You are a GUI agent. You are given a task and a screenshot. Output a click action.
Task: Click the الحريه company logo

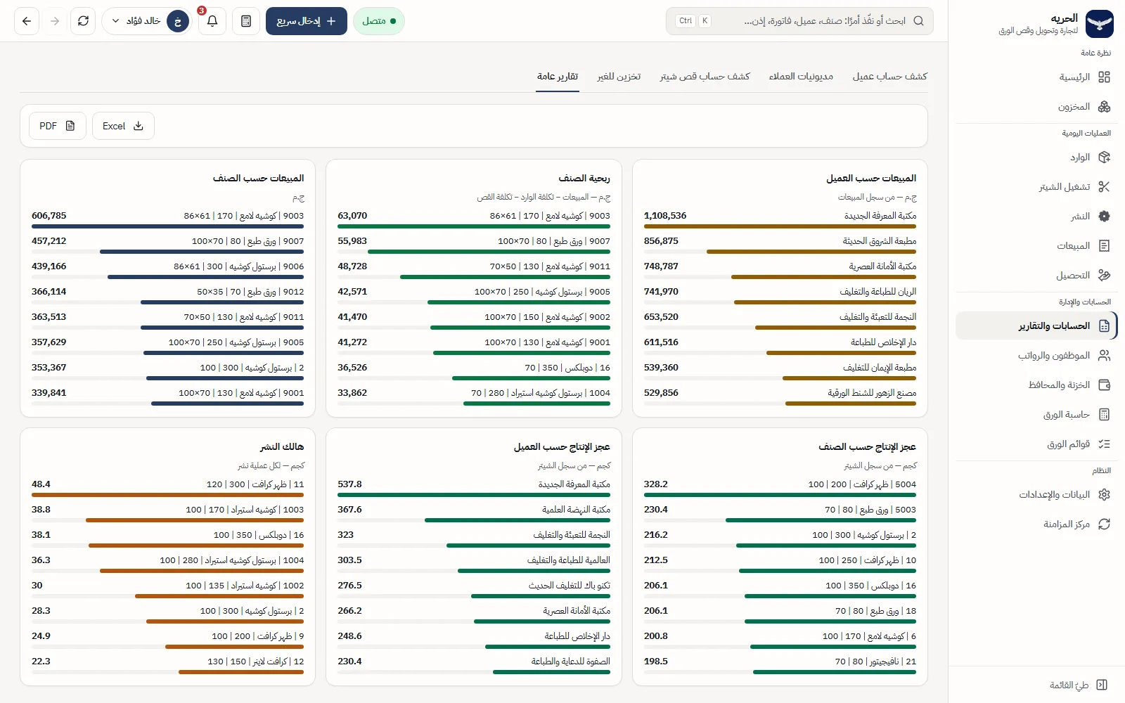point(1100,24)
